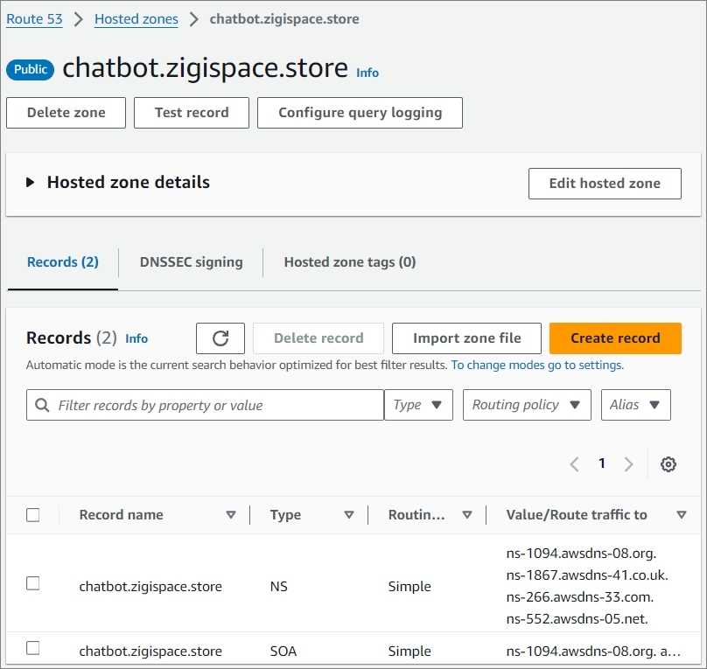Click Info link beside zone title
This screenshot has height=669, width=707.
tap(367, 73)
